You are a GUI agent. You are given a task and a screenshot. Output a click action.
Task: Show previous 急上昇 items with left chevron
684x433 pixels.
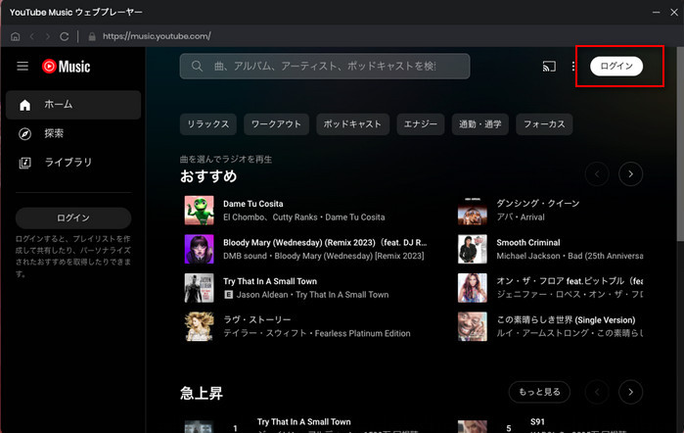pos(597,392)
